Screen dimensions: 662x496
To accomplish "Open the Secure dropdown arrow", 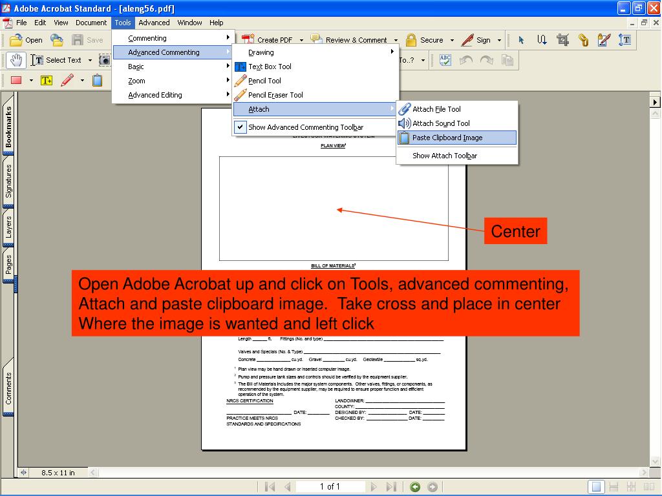I will pos(452,40).
